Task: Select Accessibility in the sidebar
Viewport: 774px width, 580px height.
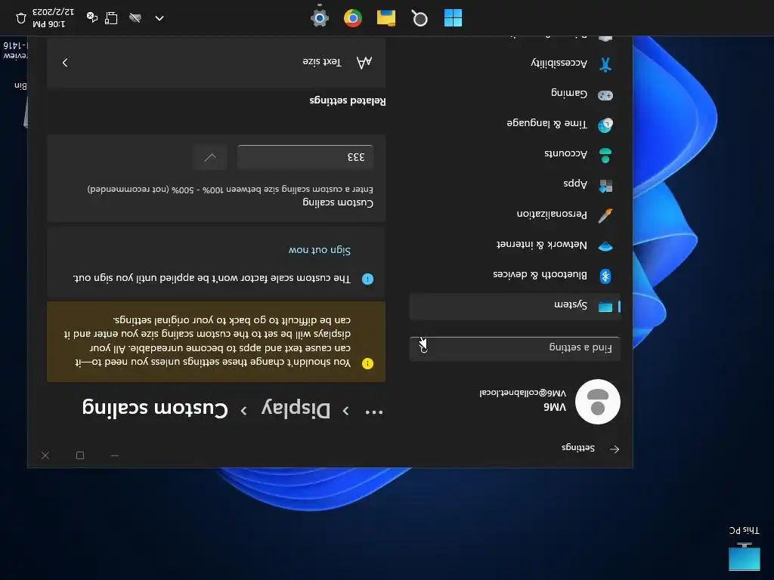Action: (515, 63)
